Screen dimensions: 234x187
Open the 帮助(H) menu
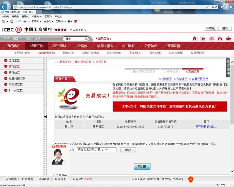58,16
